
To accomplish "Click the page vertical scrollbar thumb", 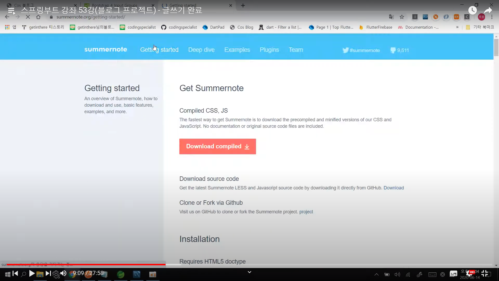I will (x=496, y=47).
